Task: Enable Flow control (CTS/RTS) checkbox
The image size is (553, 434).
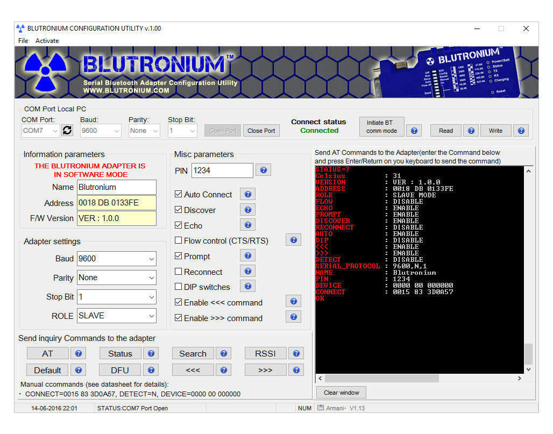Action: click(x=179, y=240)
